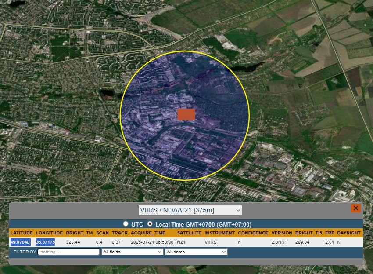Sort by the ACQUIRE_TIME column header
Image resolution: width=373 pixels, height=274 pixels.
[x=148, y=233]
